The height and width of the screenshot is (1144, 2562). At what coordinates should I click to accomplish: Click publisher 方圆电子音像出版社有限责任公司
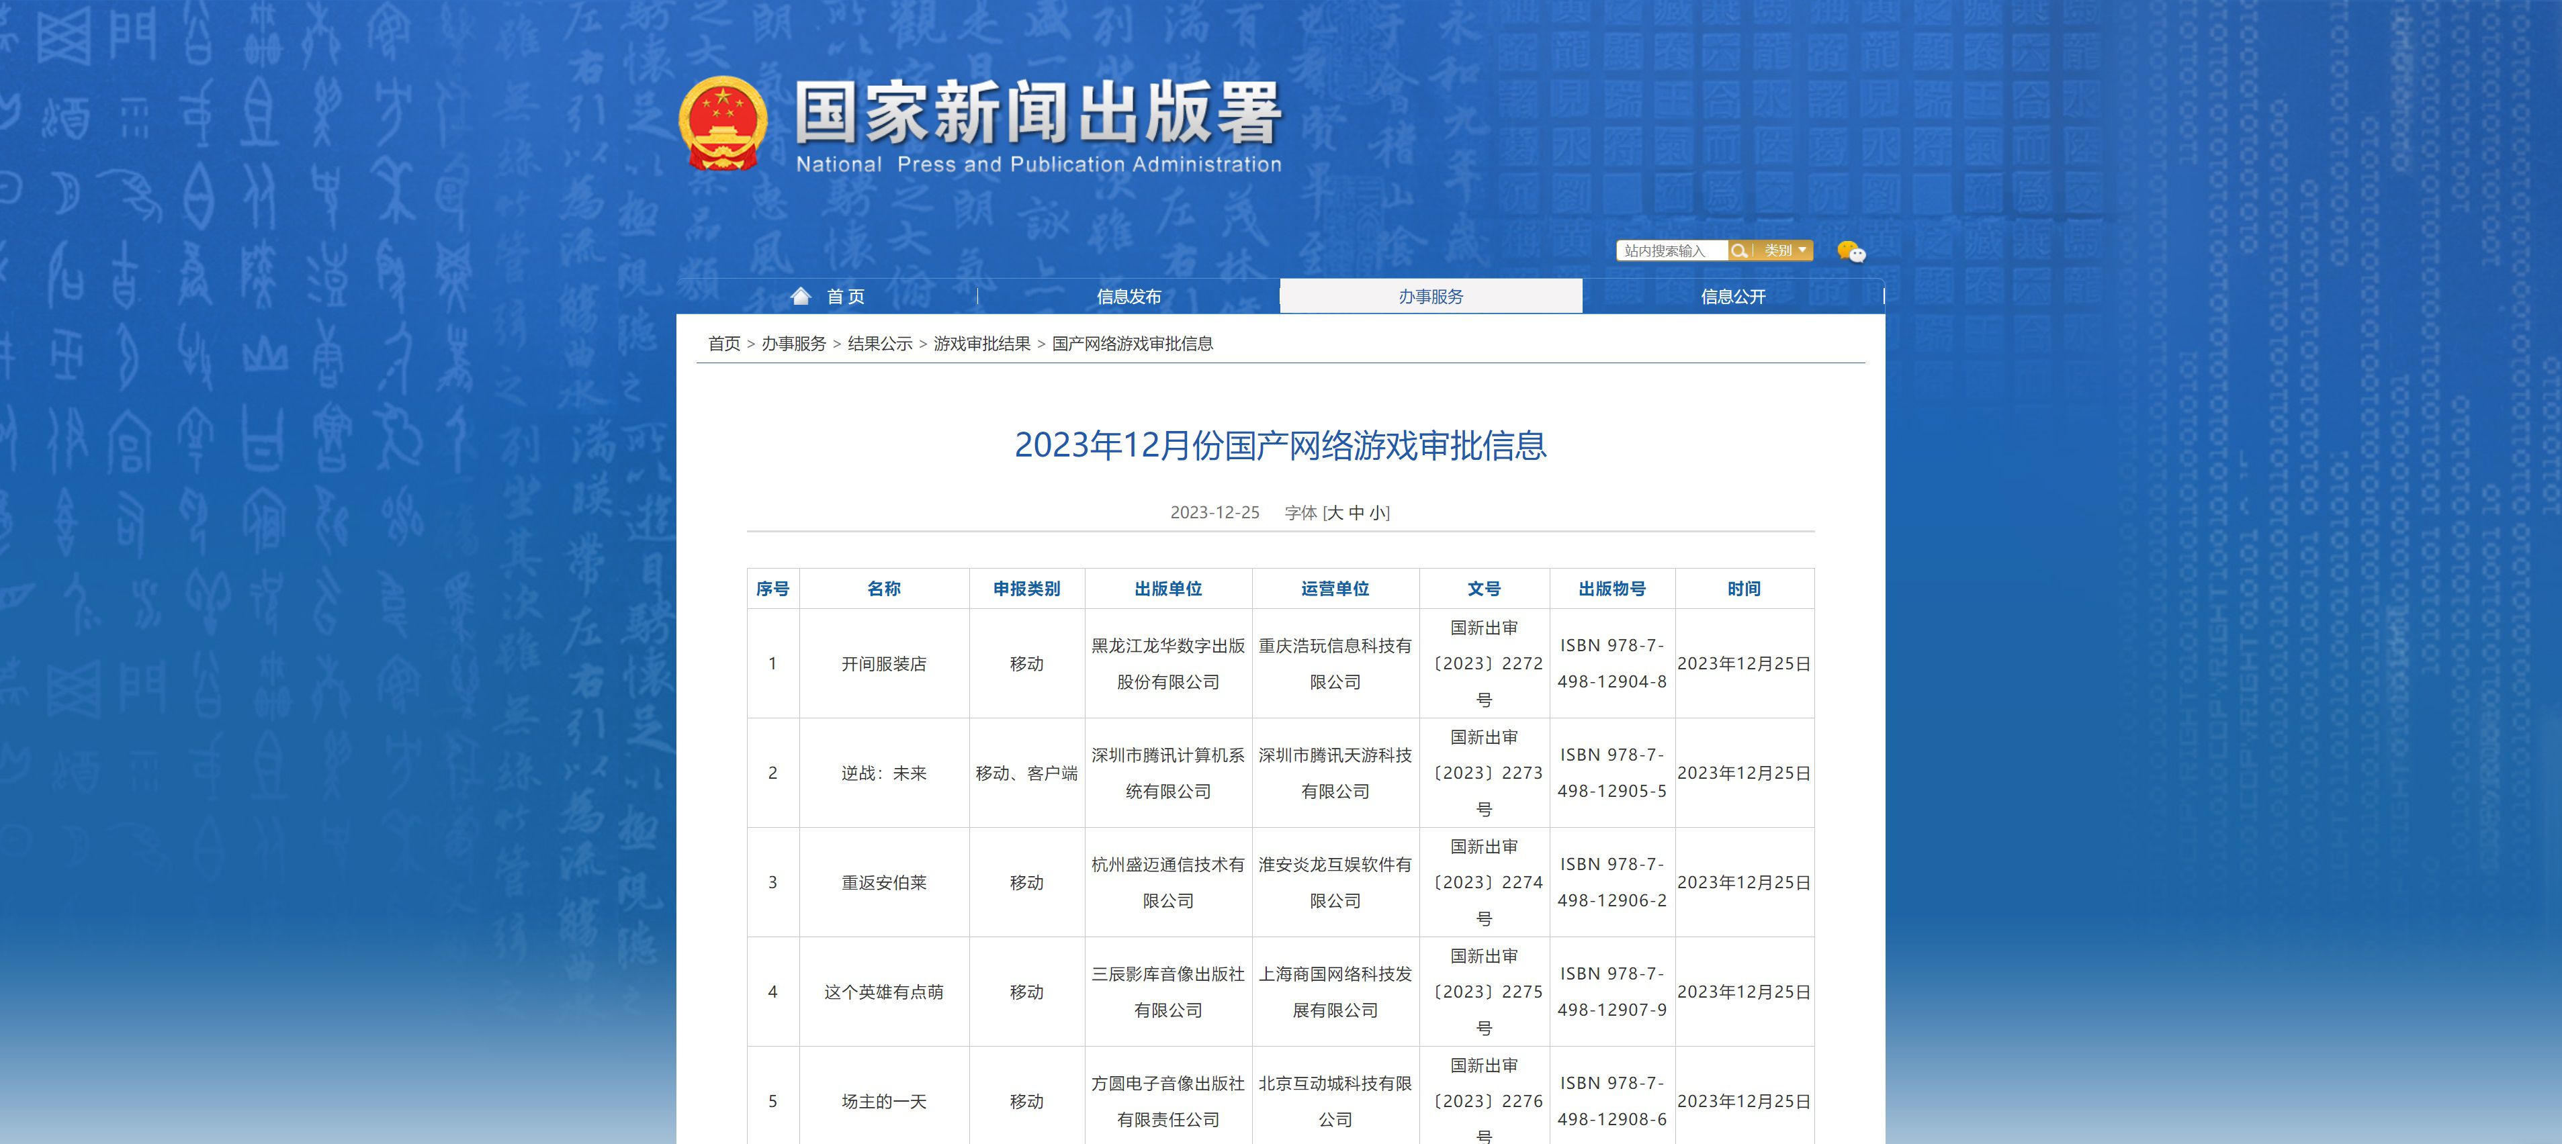(x=1167, y=1101)
